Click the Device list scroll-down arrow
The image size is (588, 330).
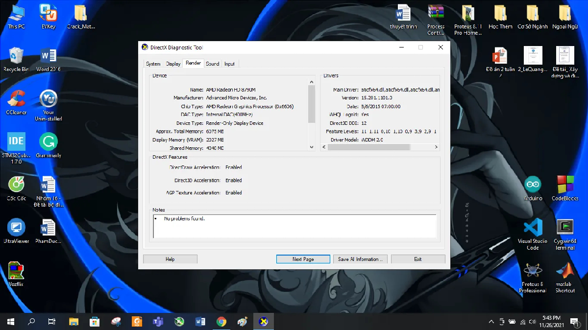click(312, 147)
